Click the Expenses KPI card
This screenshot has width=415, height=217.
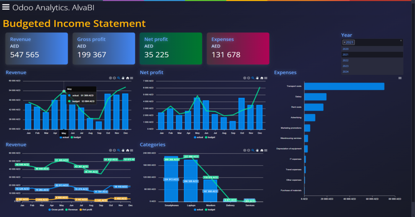[x=238, y=48]
